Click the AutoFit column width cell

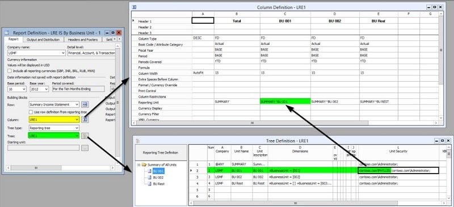click(203, 73)
